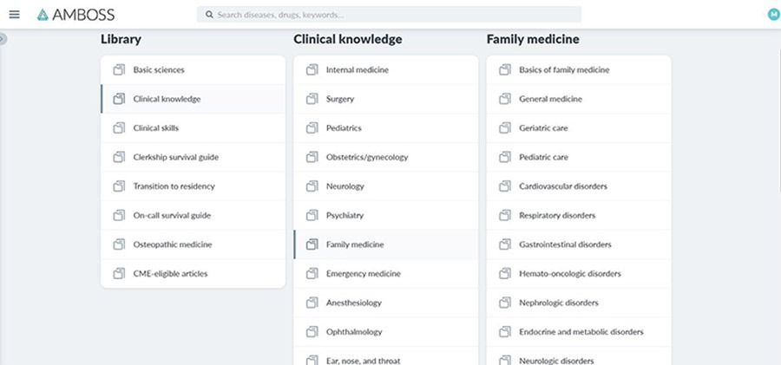
Task: Select Obstetrics/gynecology category
Action: 366,157
